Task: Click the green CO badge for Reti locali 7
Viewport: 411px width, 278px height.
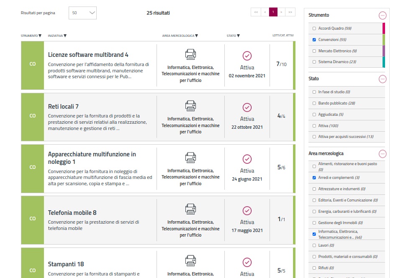Action: pyautogui.click(x=33, y=116)
